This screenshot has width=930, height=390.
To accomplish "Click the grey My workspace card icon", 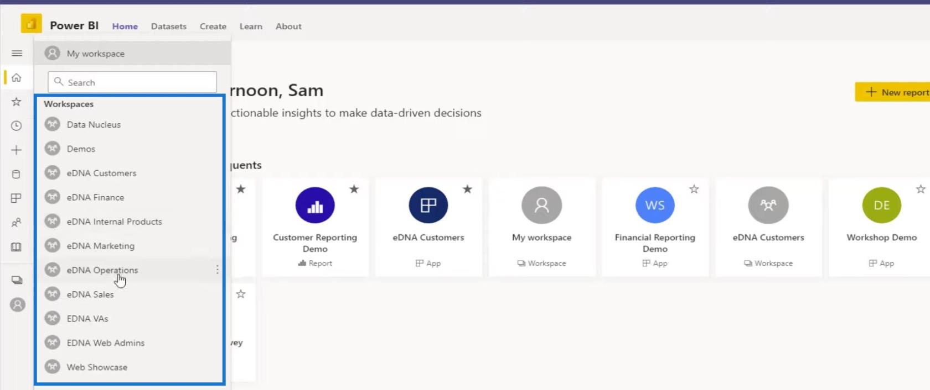I will click(542, 205).
